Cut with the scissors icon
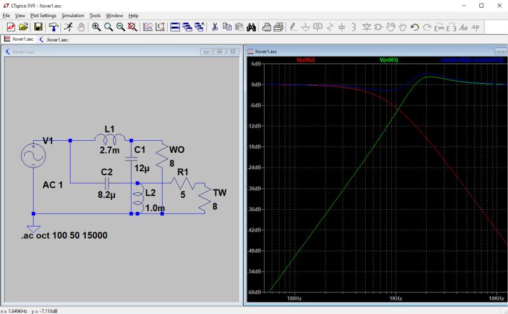Screen dimensions: 508x314 (x=215, y=27)
